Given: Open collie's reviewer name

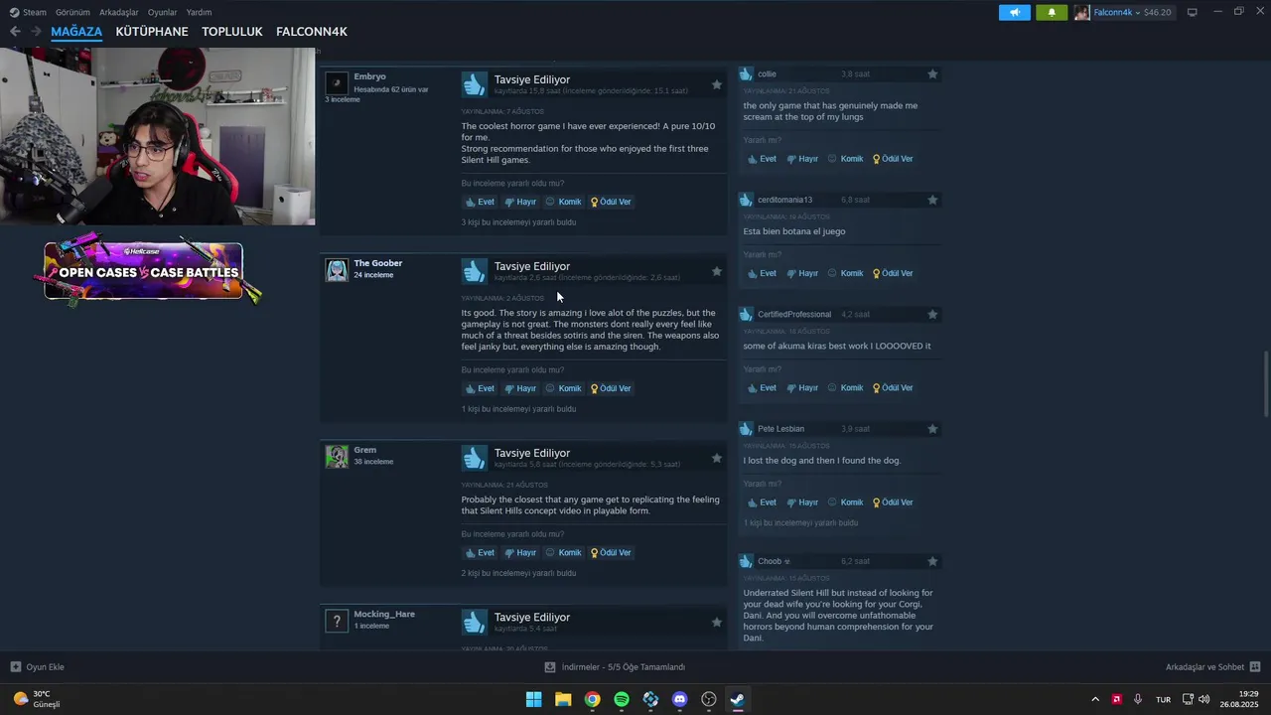Looking at the screenshot, I should point(767,74).
